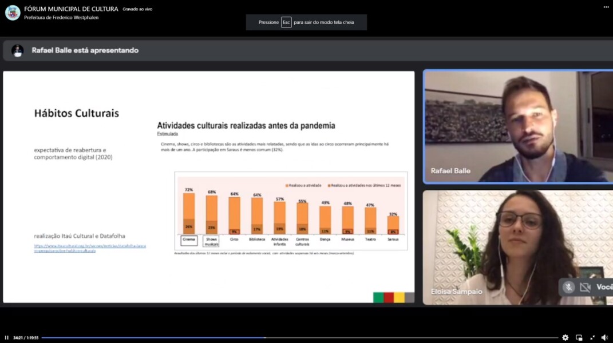Click the 'Rafael Balle está apresentando' banner text
This screenshot has width=613, height=343.
point(85,50)
